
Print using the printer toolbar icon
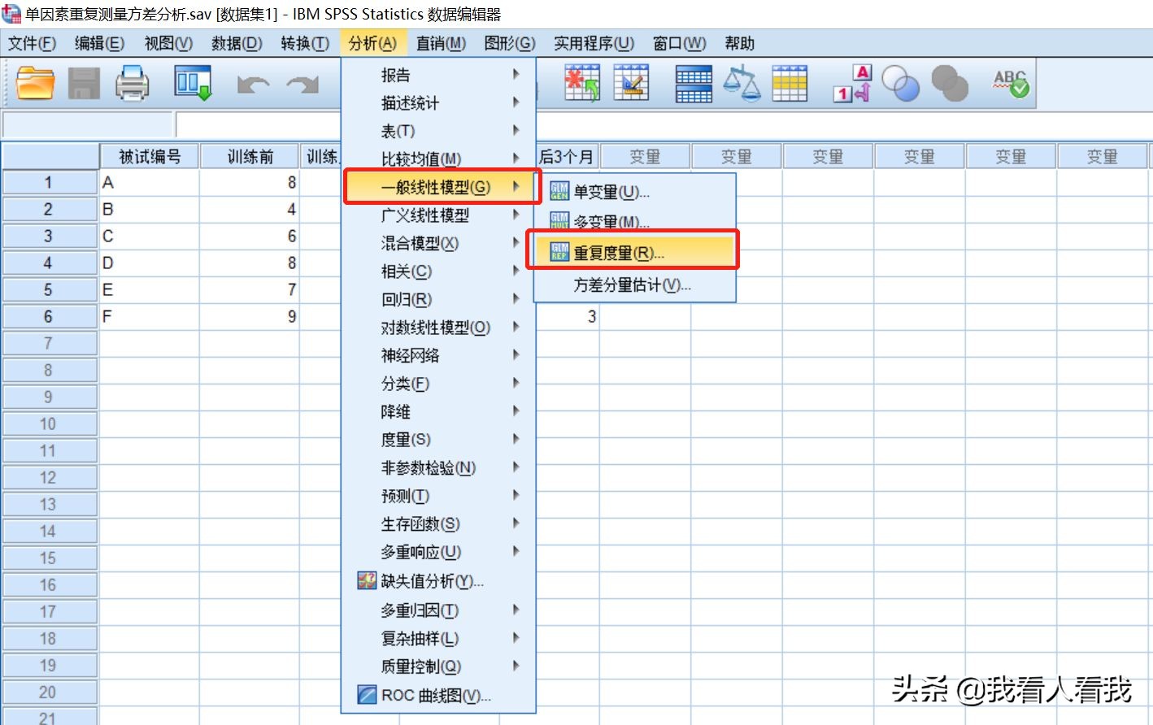[132, 83]
